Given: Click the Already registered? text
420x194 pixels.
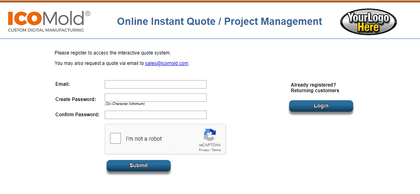Looking at the screenshot, I should point(313,85).
